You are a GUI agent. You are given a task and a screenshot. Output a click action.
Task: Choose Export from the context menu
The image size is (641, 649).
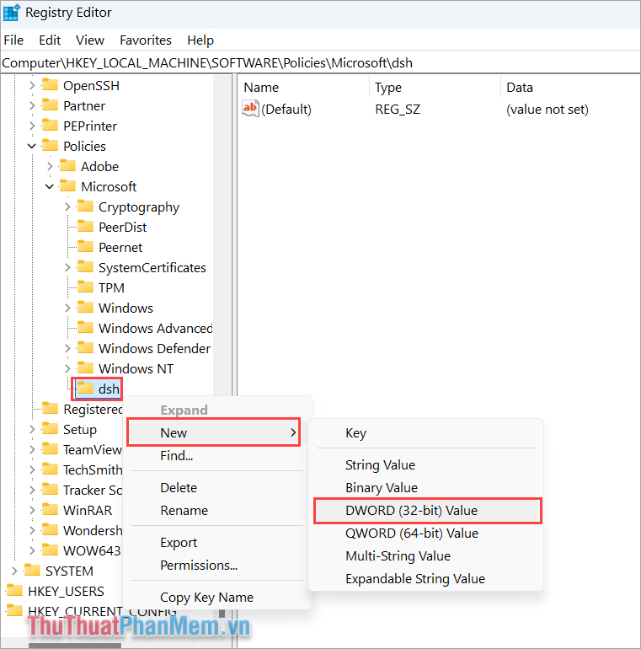[x=216, y=542]
